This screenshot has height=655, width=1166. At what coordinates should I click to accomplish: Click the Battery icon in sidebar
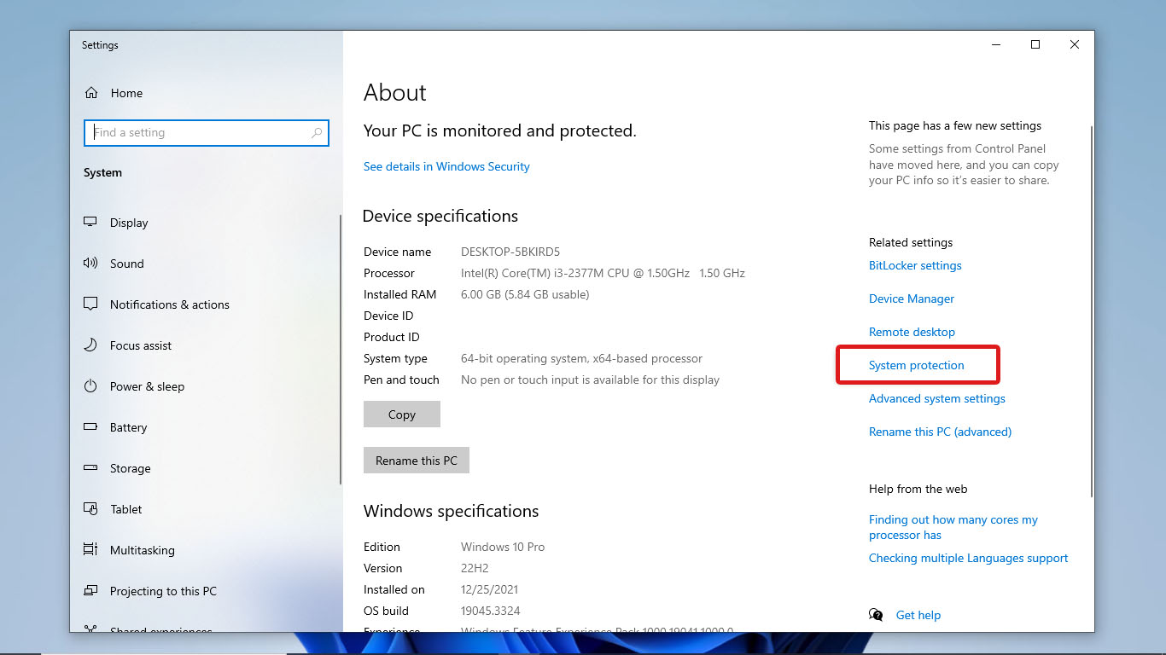click(90, 427)
